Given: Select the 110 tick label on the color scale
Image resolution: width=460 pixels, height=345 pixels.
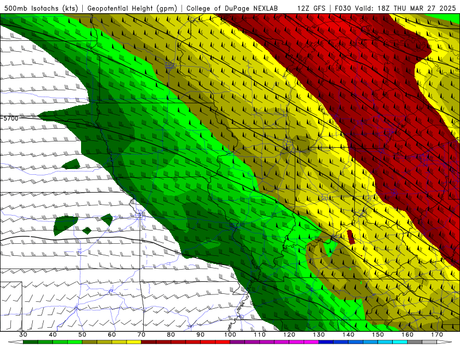Looking at the screenshot, I should point(260,335).
